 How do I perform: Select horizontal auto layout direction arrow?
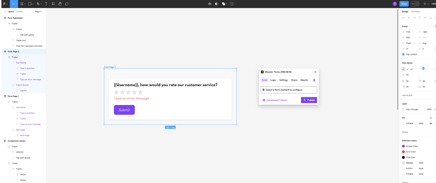click(x=407, y=69)
